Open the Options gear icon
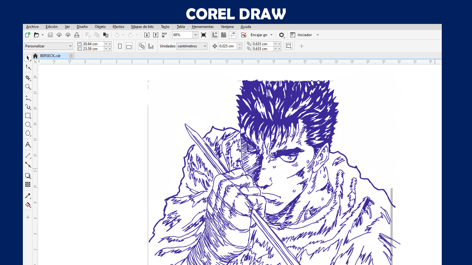The width and height of the screenshot is (472, 265). point(281,35)
